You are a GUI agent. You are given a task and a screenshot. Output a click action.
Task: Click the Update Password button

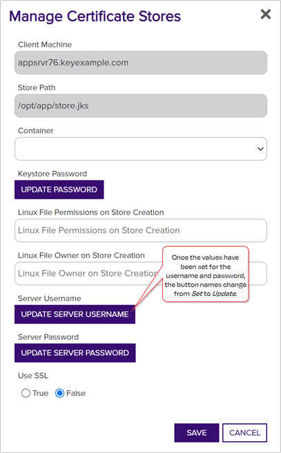point(59,190)
